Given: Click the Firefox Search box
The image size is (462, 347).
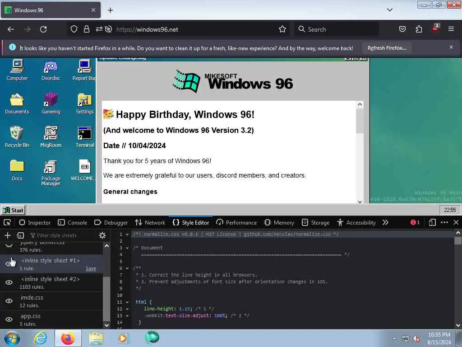Looking at the screenshot, I should click(x=337, y=29).
